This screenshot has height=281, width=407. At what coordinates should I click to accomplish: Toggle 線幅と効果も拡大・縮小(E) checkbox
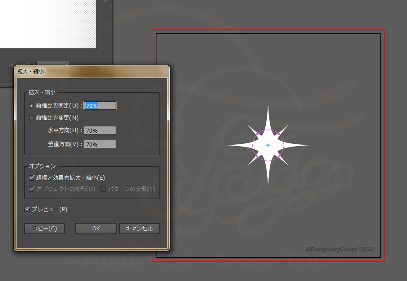tap(32, 178)
